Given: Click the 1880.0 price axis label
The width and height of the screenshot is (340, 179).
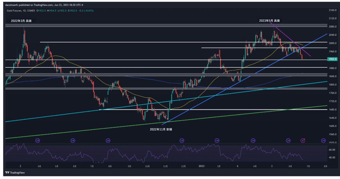Looking at the screenshot, I should tap(332, 68).
